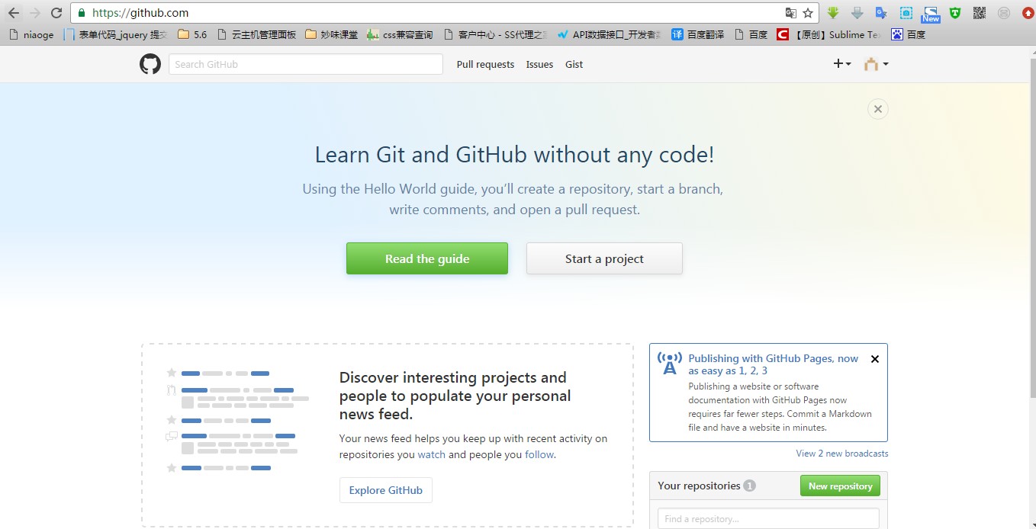This screenshot has height=529, width=1036.
Task: Open the 百度翻译 bookmark
Action: click(697, 34)
